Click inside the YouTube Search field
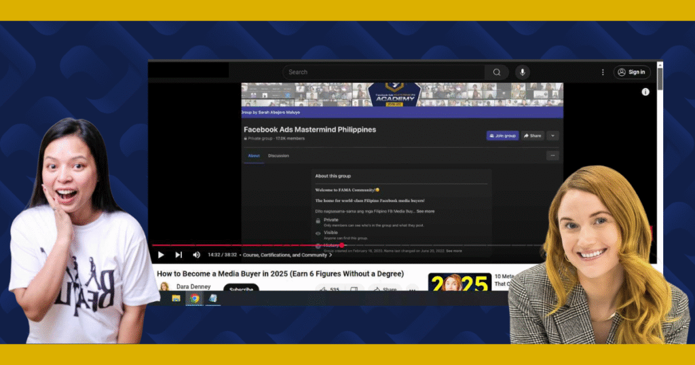This screenshot has height=365, width=695. (383, 72)
